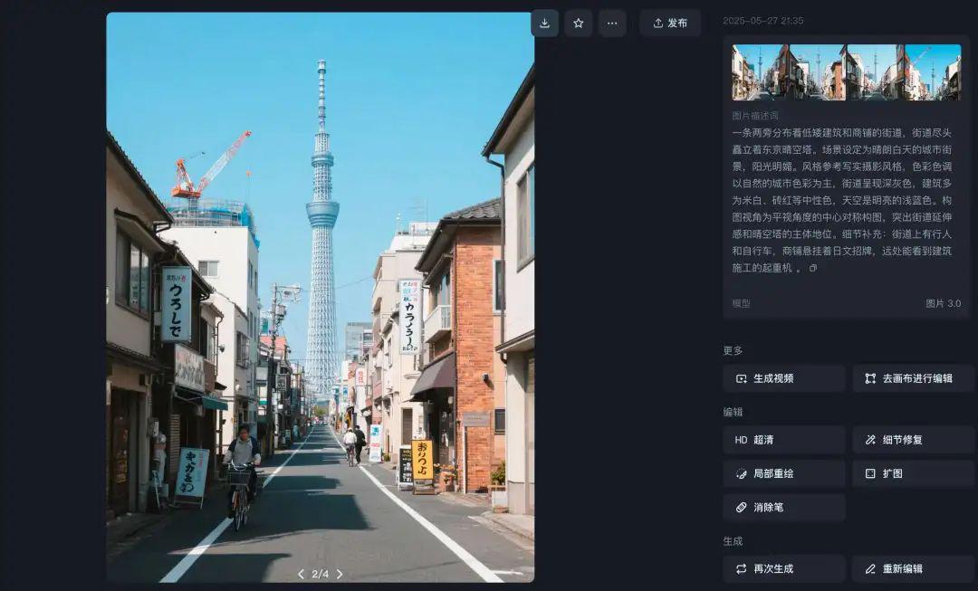Open the 局部重绘 inpainting tool
The height and width of the screenshot is (591, 978).
tap(783, 473)
